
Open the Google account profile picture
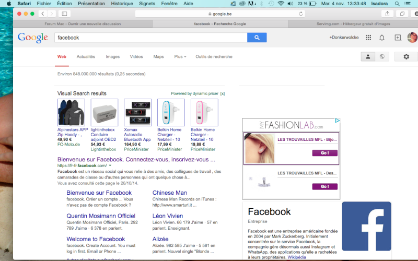(412, 38)
